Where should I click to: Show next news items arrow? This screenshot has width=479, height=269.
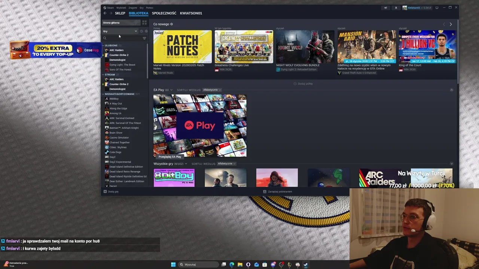tap(451, 24)
